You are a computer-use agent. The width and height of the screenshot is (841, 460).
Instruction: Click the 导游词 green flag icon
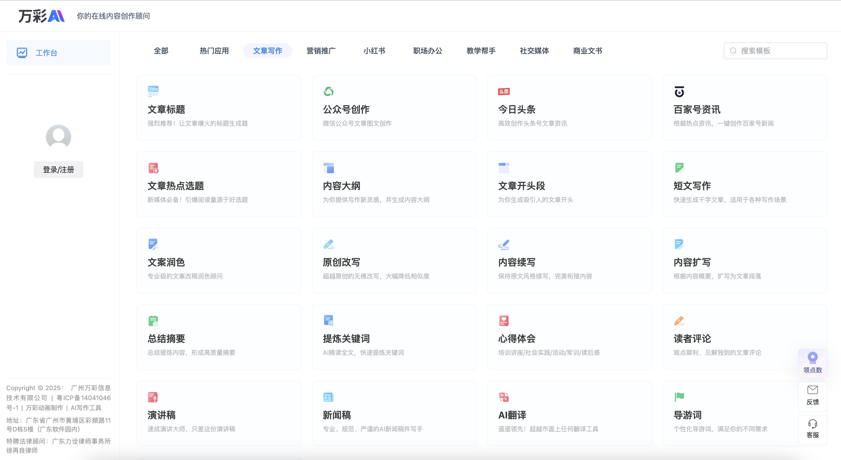[x=679, y=397]
